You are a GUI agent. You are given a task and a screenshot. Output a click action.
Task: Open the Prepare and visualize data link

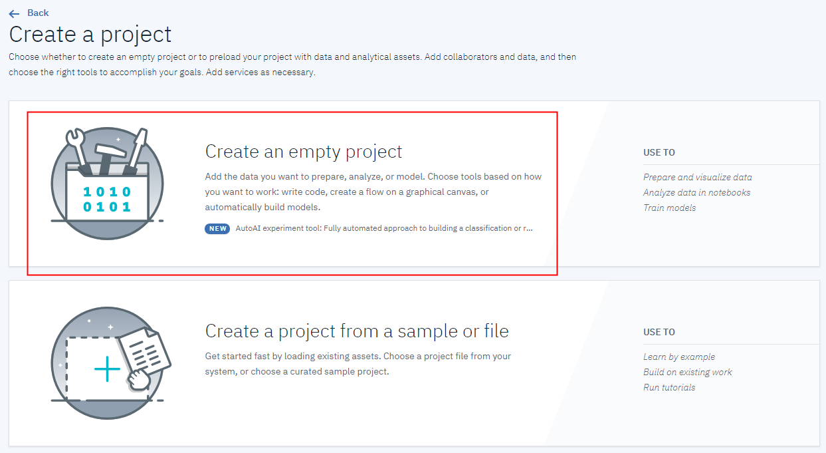click(x=697, y=177)
